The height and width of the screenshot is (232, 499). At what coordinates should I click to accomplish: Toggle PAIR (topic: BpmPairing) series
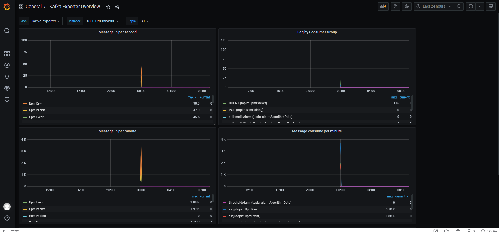click(x=246, y=110)
